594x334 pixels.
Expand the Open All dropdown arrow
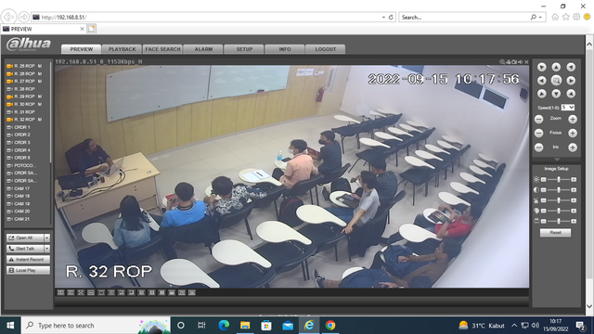coord(47,238)
